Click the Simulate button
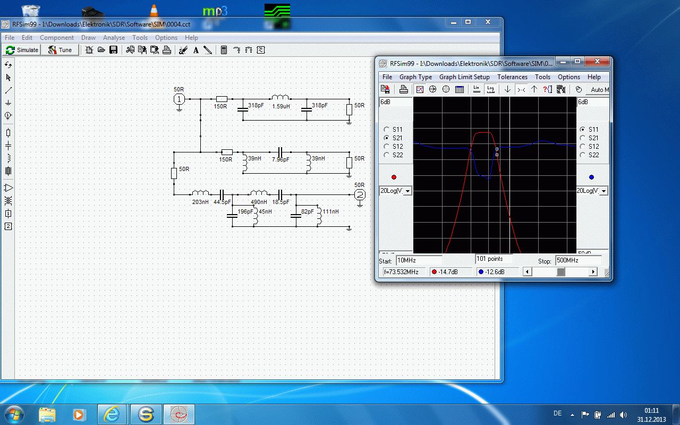Viewport: 680px width, 425px height. [22, 50]
